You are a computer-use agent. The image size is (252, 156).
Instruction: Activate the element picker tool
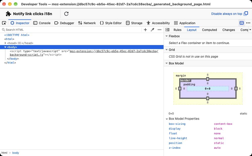pyautogui.click(x=4, y=23)
